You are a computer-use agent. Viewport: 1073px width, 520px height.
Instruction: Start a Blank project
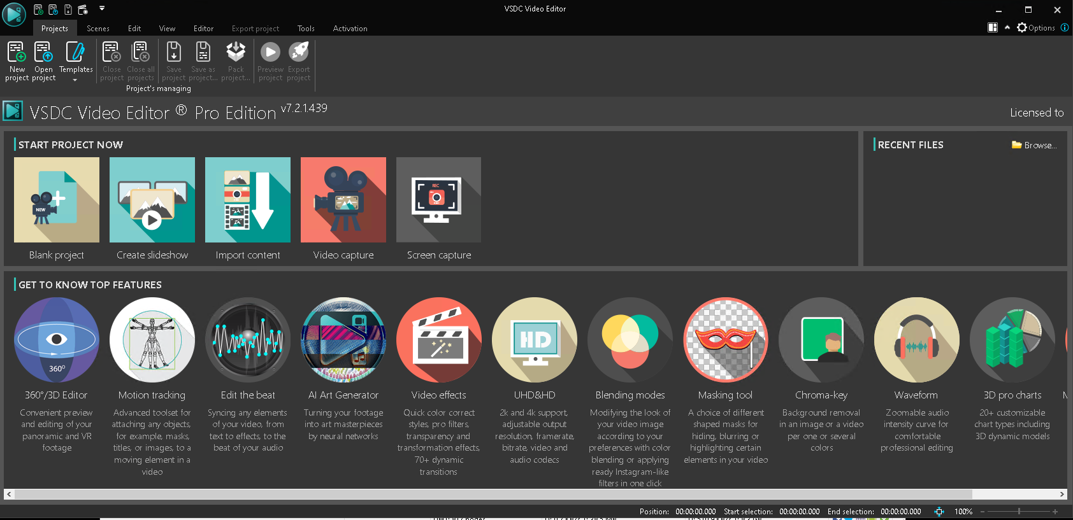(57, 200)
